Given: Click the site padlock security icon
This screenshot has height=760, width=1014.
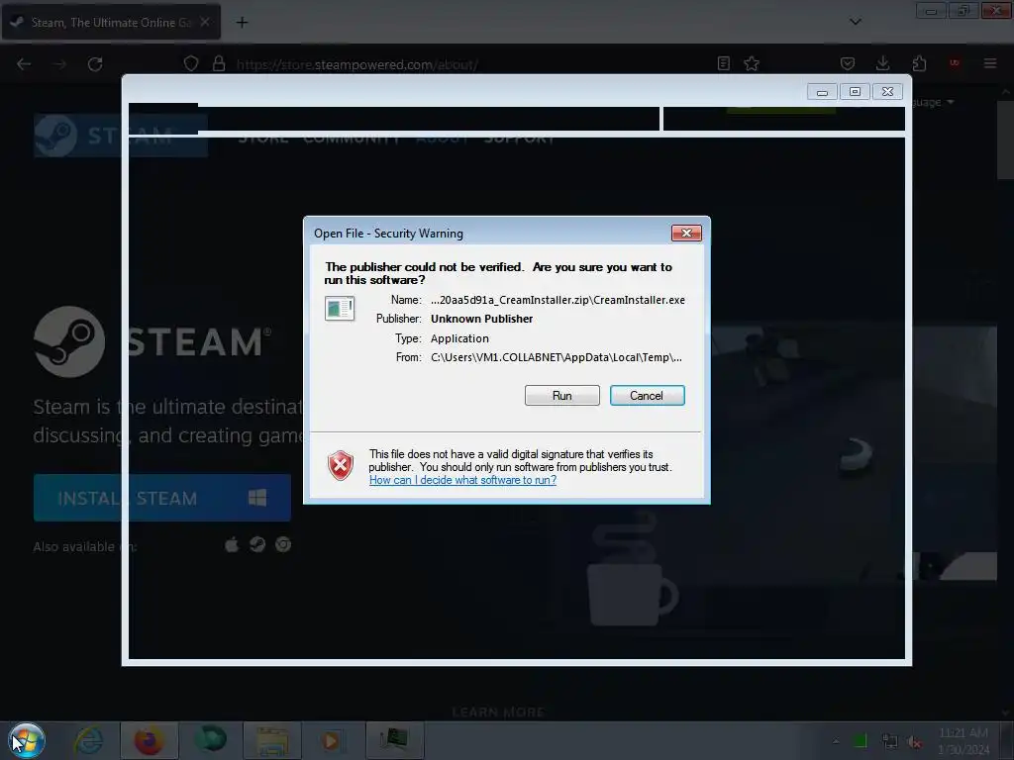Looking at the screenshot, I should pyautogui.click(x=219, y=64).
